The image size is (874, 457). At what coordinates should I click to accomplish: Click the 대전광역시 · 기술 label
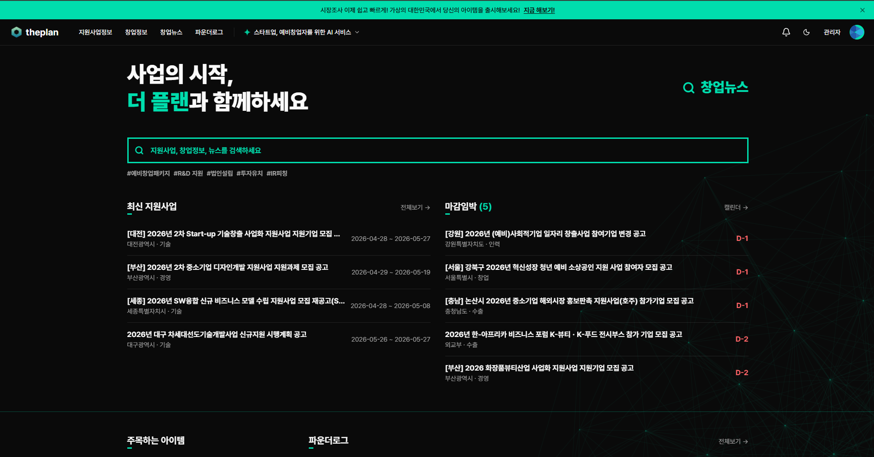click(149, 244)
